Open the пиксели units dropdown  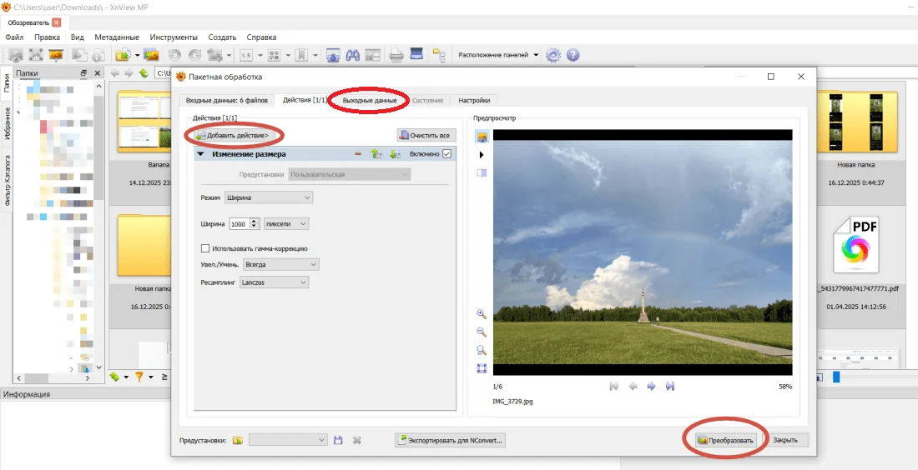(285, 224)
